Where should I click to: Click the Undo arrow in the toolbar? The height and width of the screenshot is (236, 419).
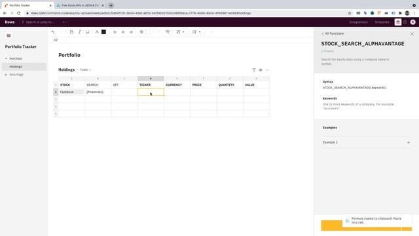click(x=53, y=32)
